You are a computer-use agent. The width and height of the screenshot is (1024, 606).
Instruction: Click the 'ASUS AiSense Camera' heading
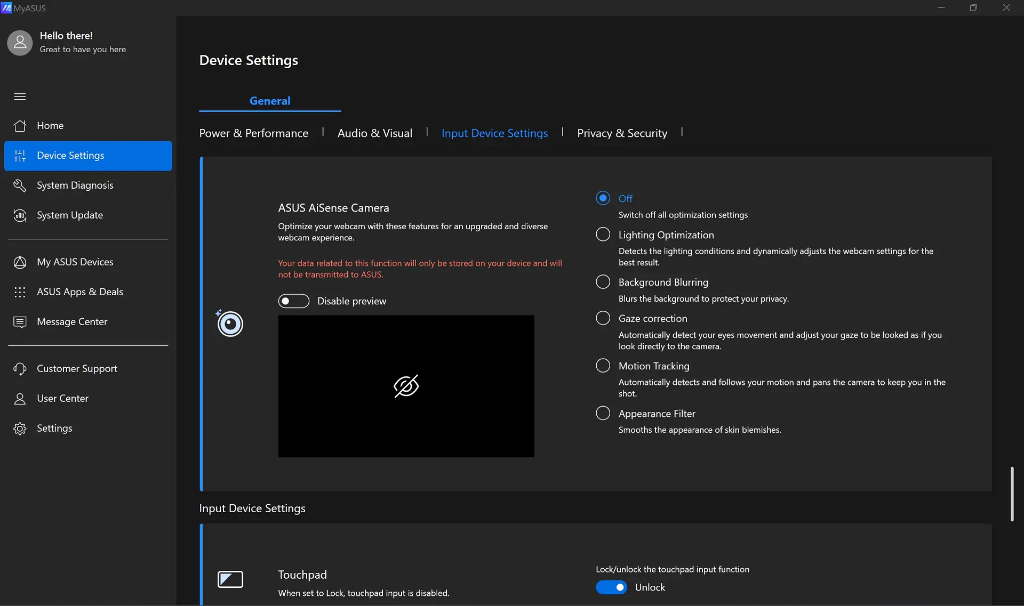coord(333,208)
